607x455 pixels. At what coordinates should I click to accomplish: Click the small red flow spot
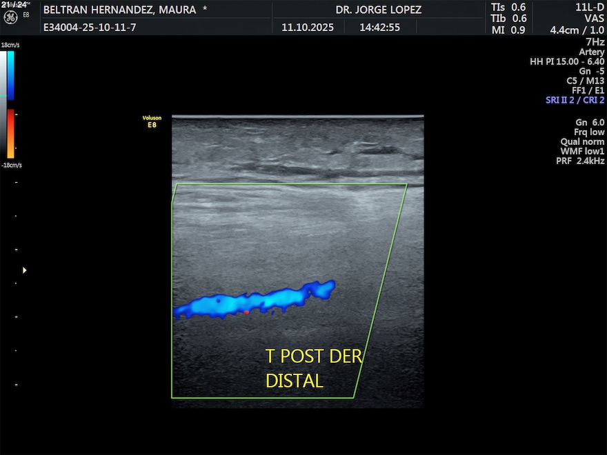point(246,312)
